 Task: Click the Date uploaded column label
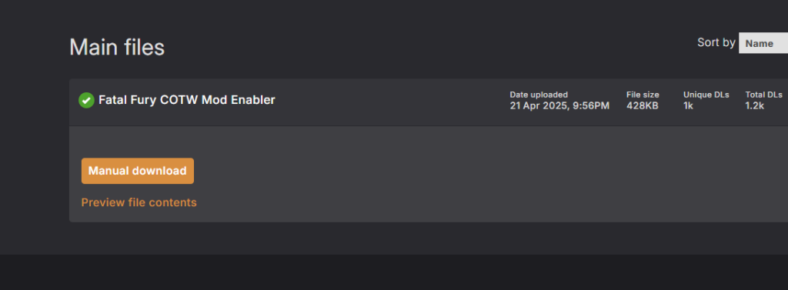point(539,95)
